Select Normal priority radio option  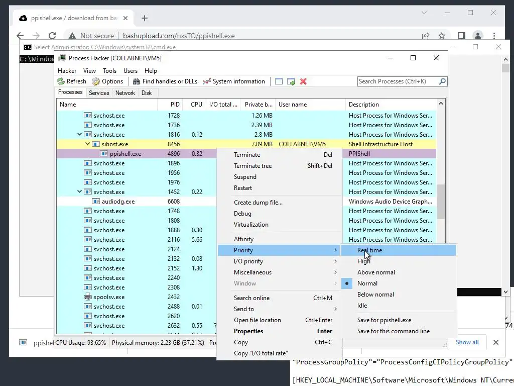(398, 283)
